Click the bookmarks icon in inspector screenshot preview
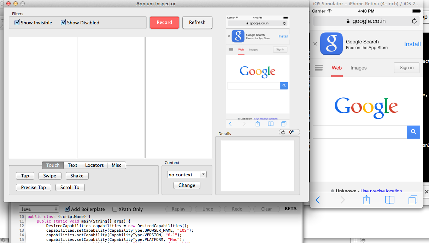Screen dimensions: 429x243 pos(271,124)
